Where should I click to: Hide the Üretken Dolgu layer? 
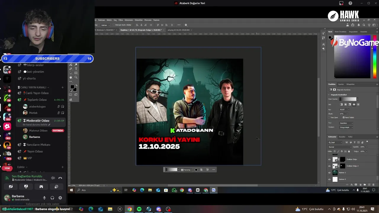(329, 159)
